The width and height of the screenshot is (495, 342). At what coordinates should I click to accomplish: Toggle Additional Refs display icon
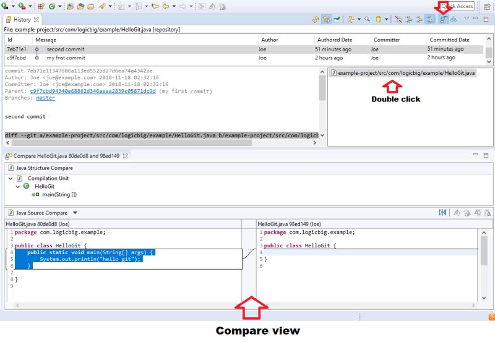(409, 20)
